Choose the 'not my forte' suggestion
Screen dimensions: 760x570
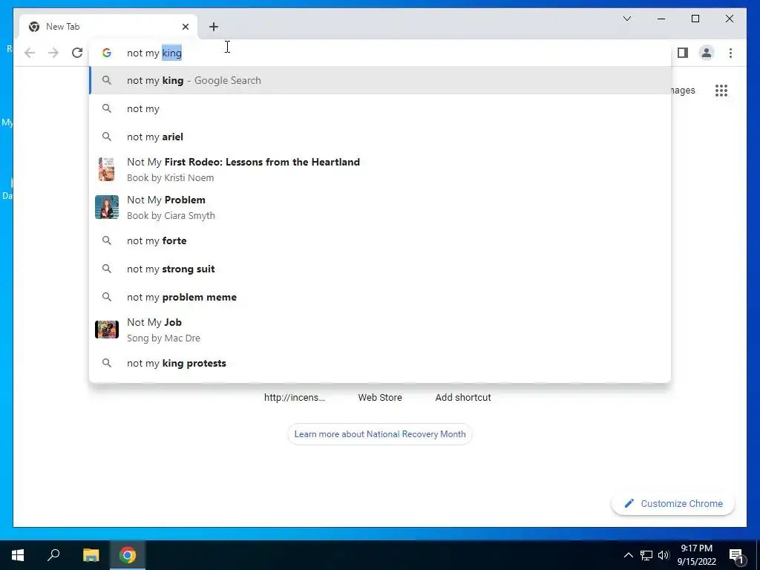[x=380, y=241]
